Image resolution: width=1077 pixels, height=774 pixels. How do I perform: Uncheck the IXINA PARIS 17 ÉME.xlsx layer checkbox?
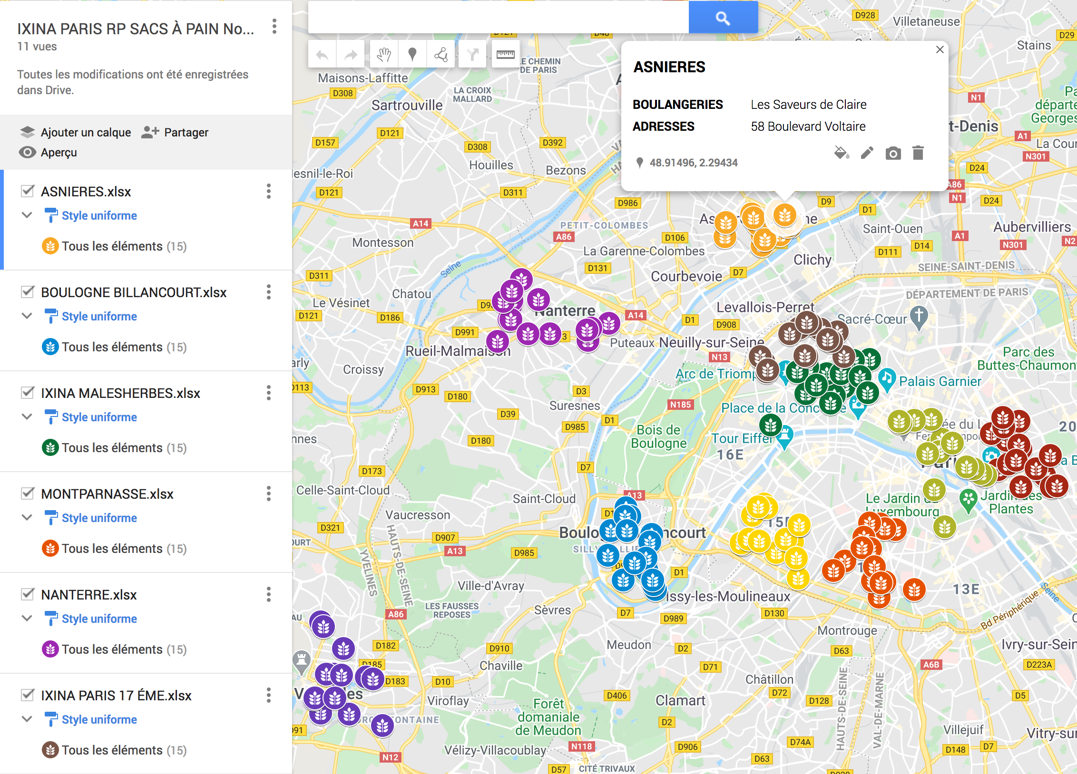tap(28, 695)
